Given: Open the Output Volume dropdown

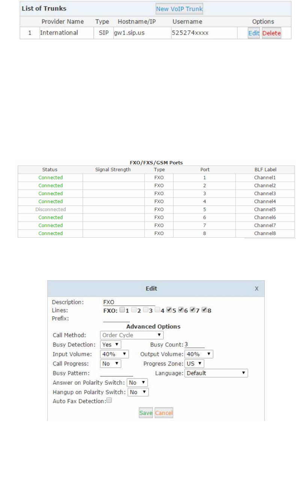Looking at the screenshot, I should pyautogui.click(x=199, y=354).
